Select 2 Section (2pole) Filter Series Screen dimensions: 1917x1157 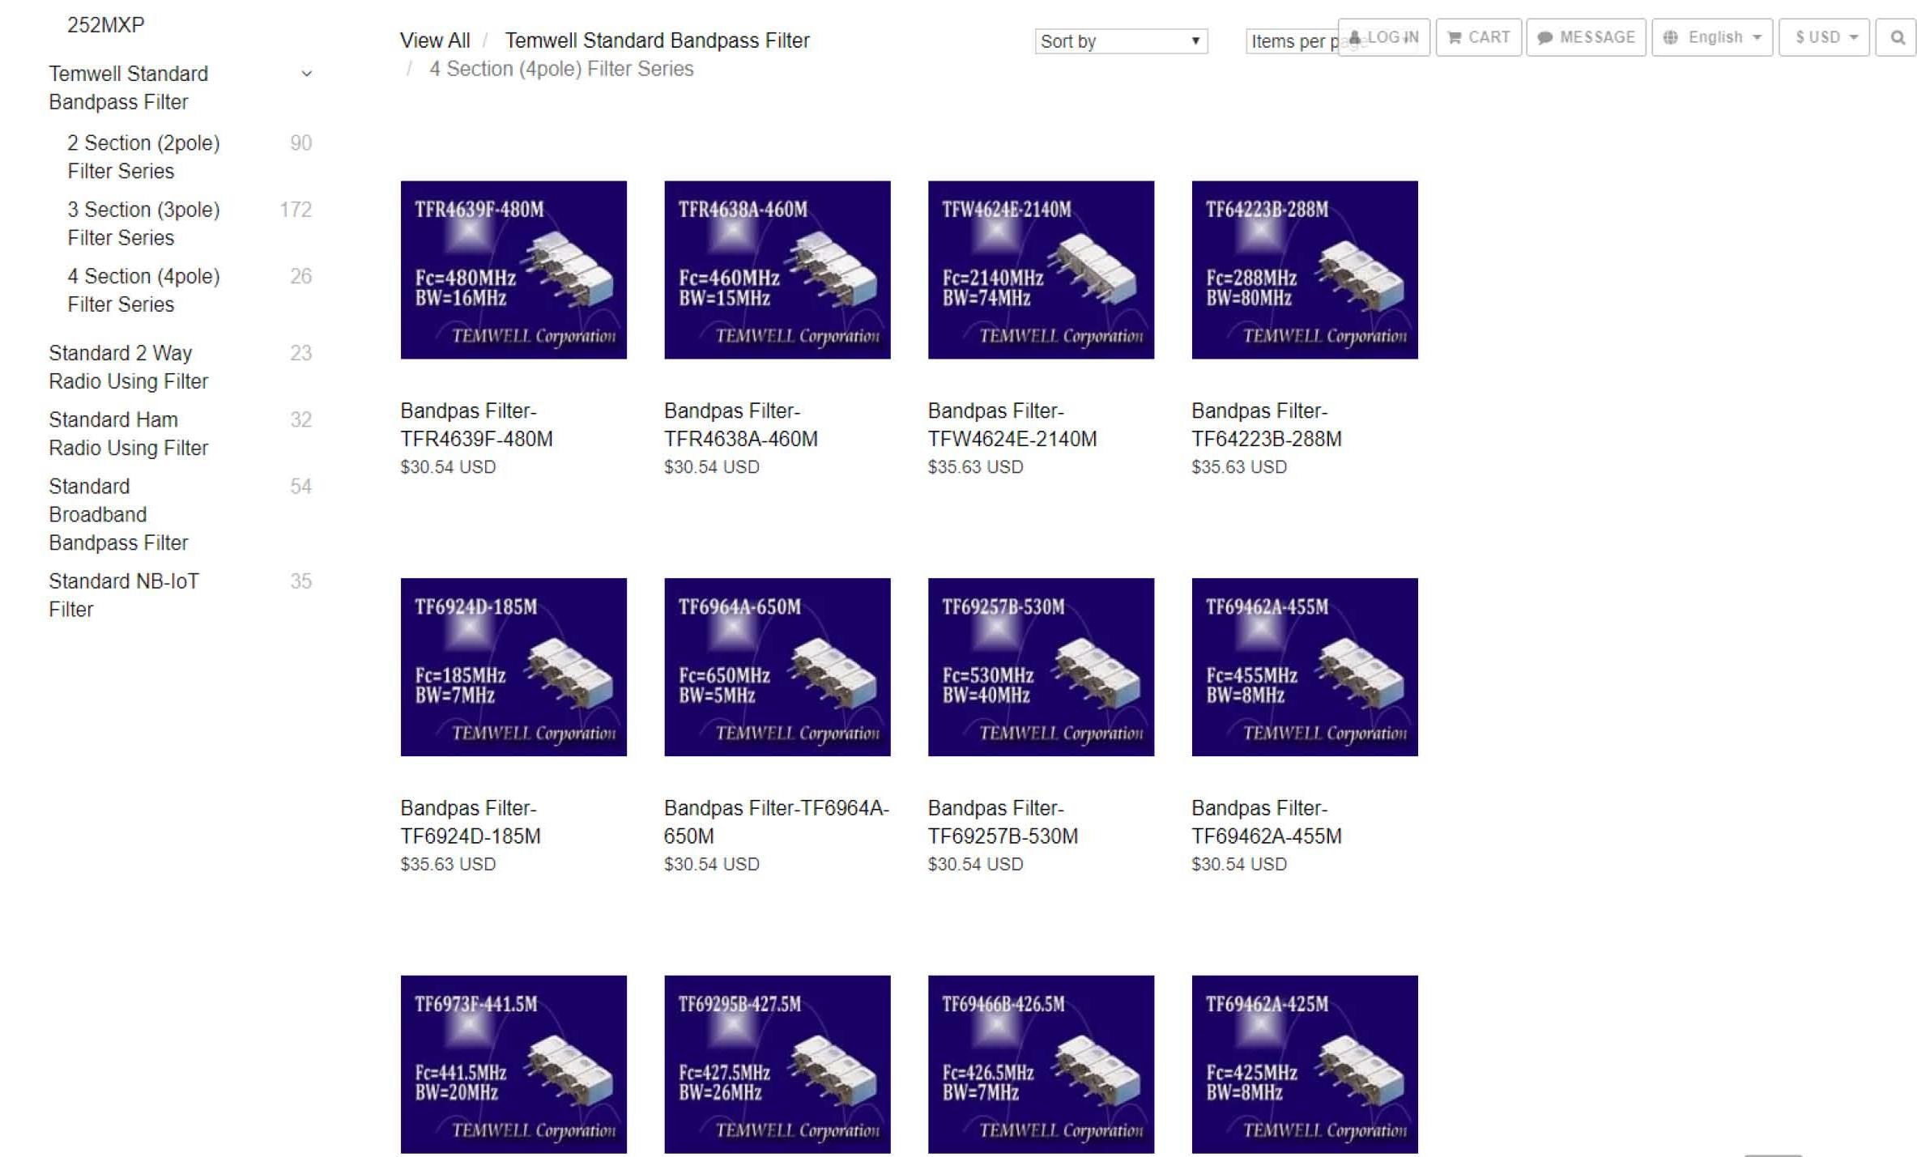(143, 157)
